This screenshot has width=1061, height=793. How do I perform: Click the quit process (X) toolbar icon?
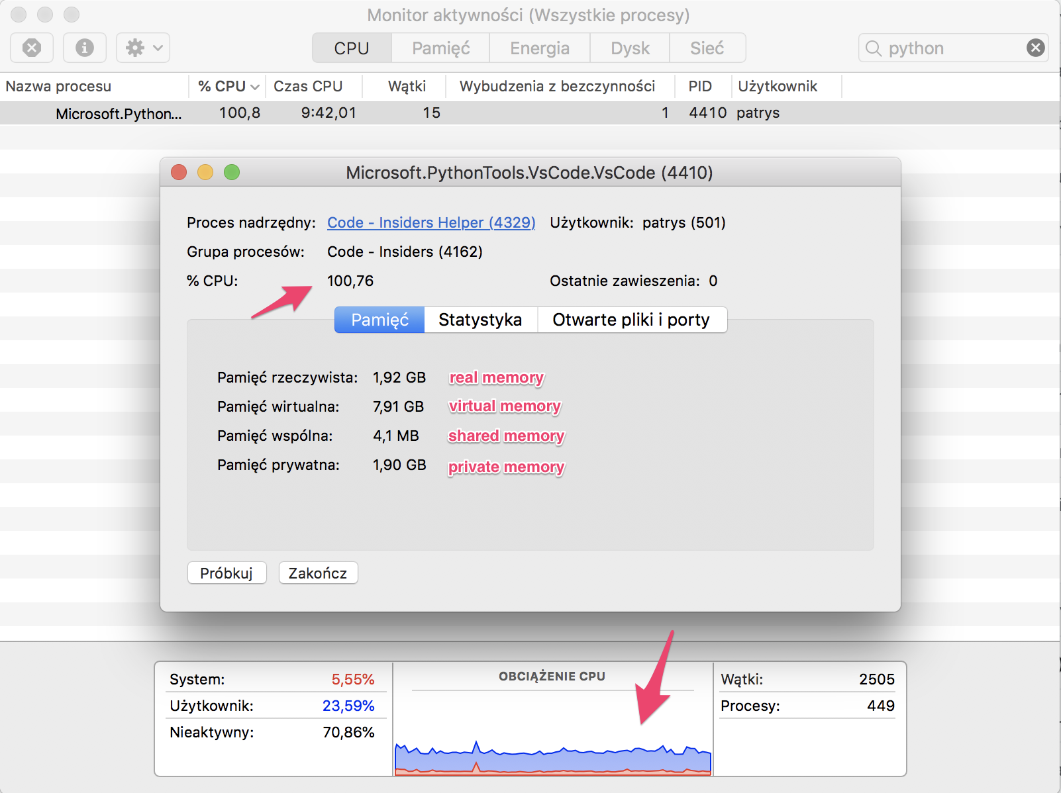click(x=31, y=47)
